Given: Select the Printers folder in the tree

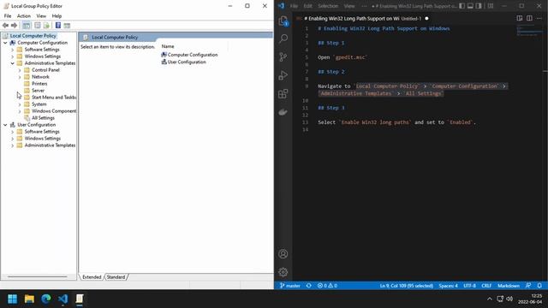Looking at the screenshot, I should (39, 84).
